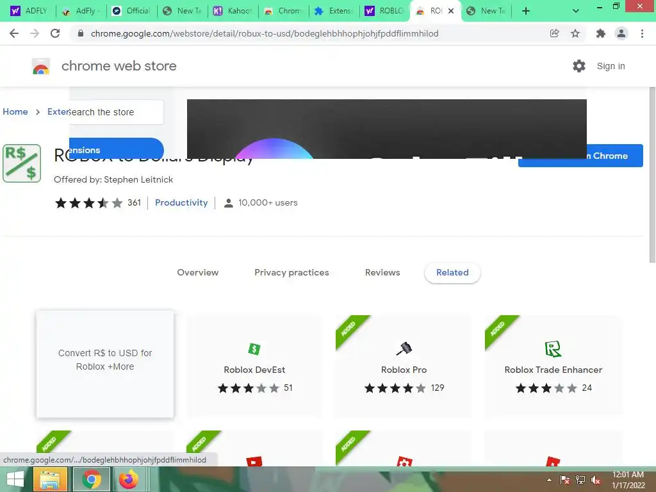
Task: Click the taskbar clock showing 12:01 AM
Action: pyautogui.click(x=628, y=480)
